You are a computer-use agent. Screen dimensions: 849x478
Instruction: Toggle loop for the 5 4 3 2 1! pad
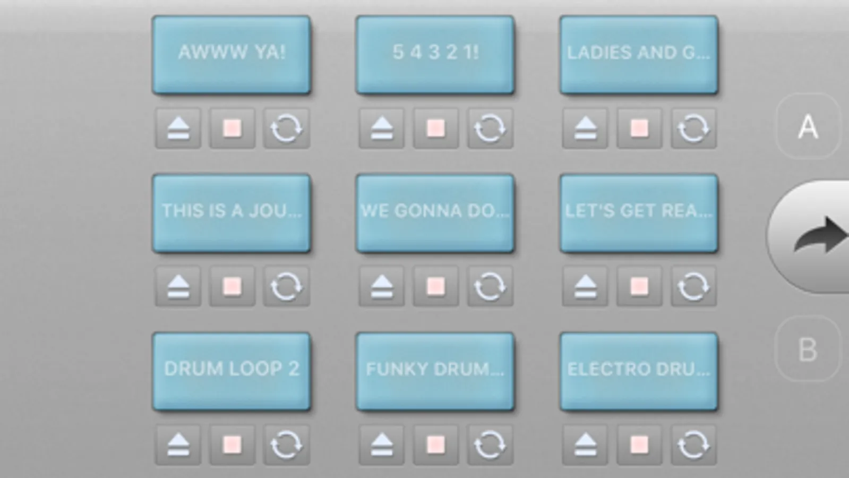click(x=490, y=129)
